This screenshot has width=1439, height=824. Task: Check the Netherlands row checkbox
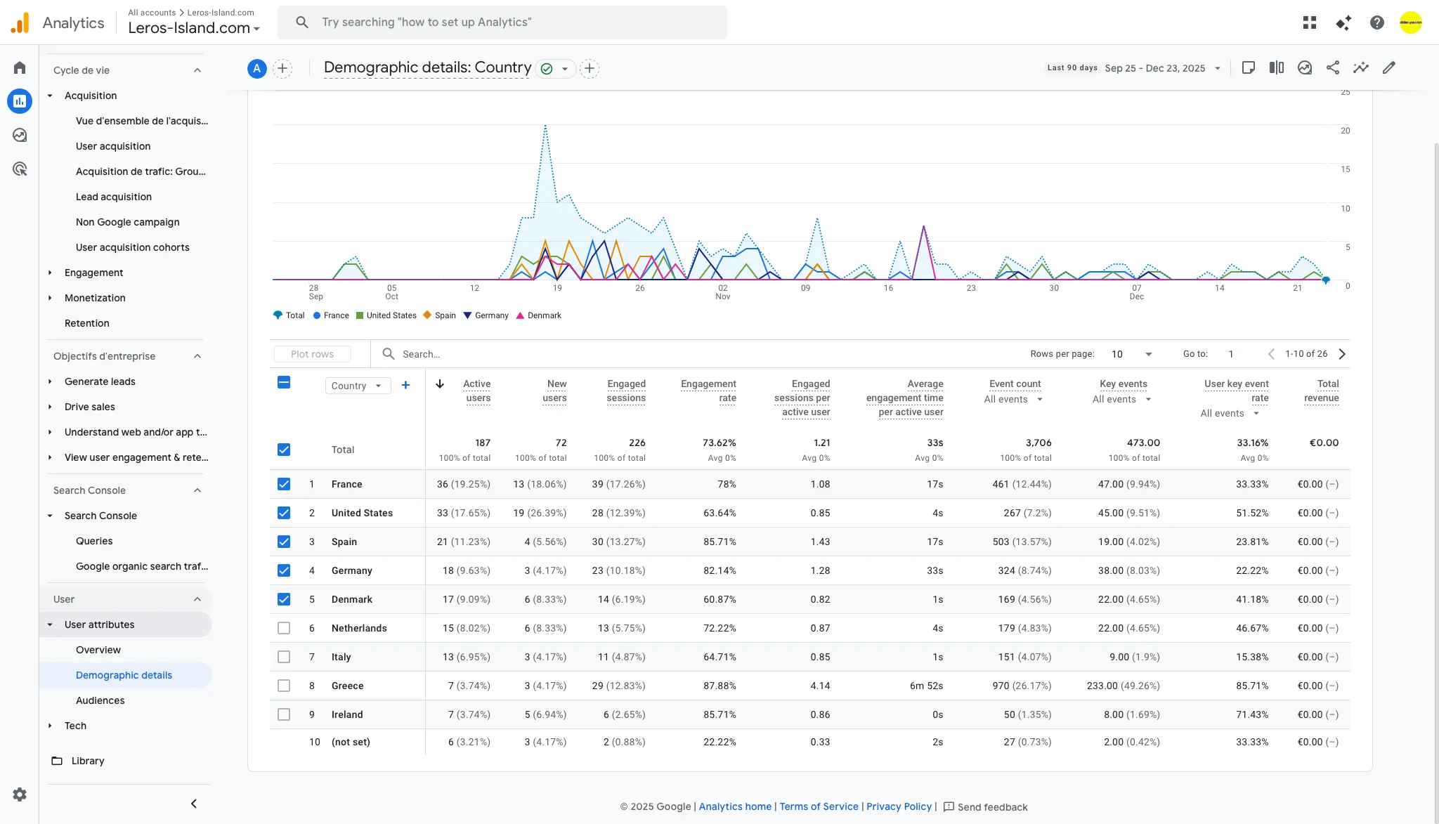pyautogui.click(x=284, y=628)
